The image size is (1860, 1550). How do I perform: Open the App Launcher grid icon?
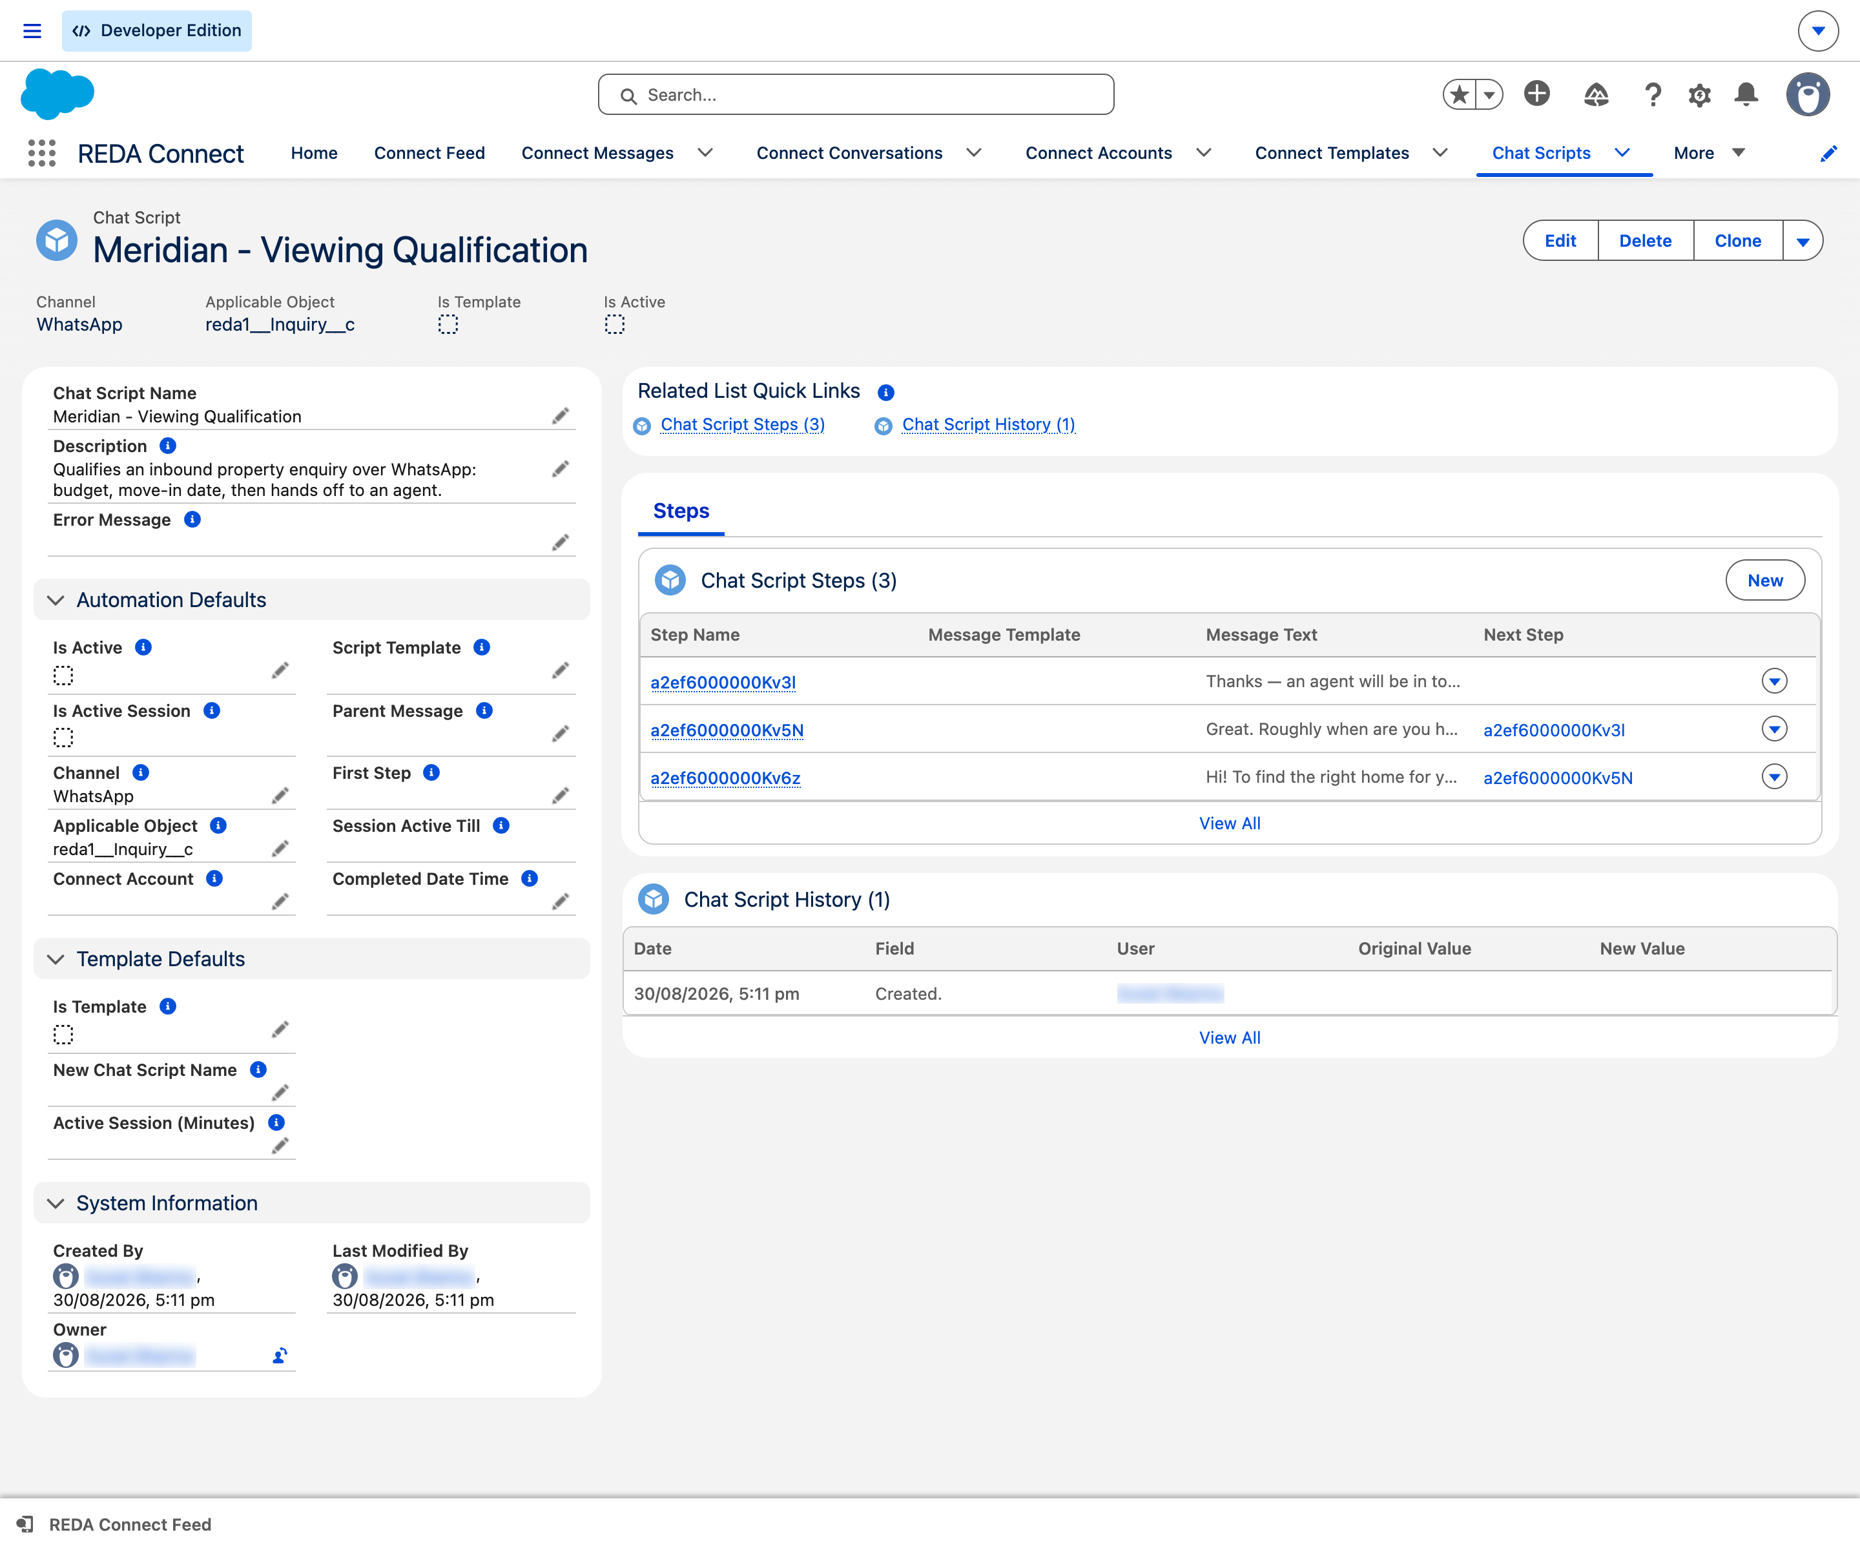41,153
